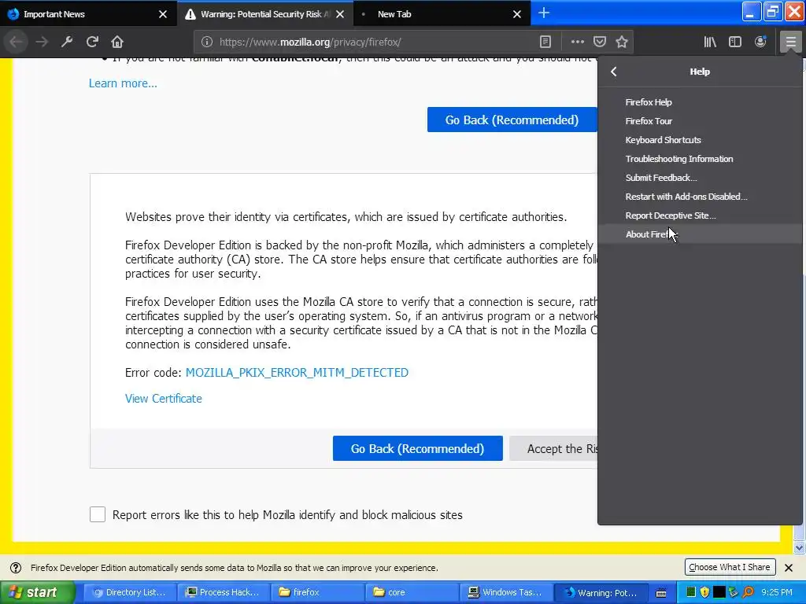
Task: Open Firefox Account icon
Action: click(760, 42)
